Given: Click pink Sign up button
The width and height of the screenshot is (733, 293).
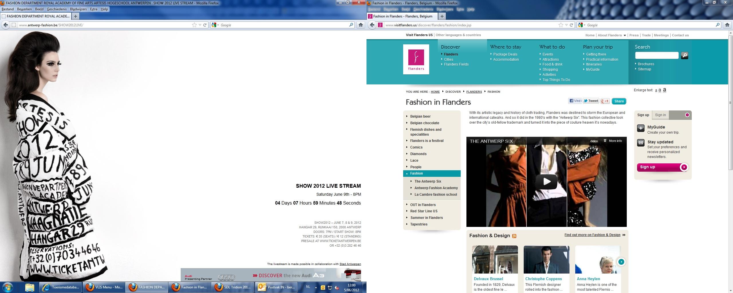Looking at the screenshot, I should click(x=663, y=167).
